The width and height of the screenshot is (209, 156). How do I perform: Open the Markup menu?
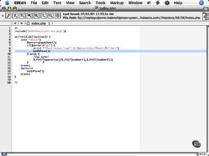point(117,3)
